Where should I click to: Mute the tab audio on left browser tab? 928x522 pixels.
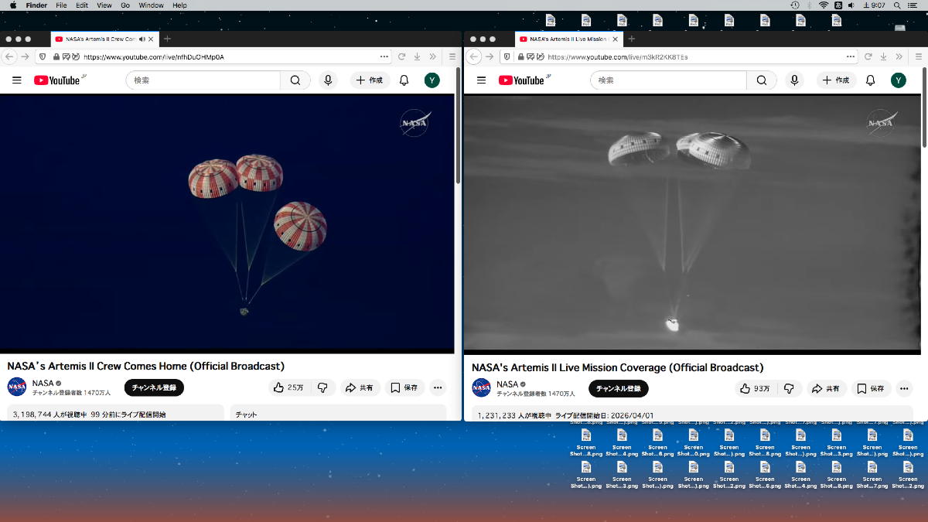coord(142,39)
